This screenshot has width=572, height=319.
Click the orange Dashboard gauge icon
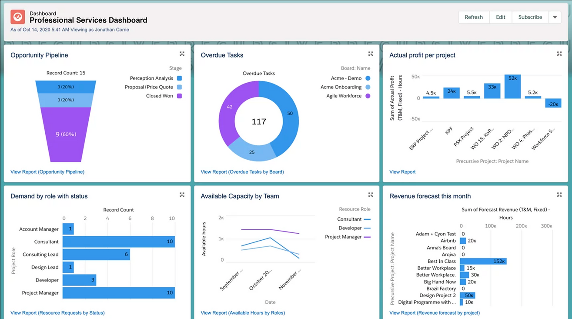pos(18,17)
